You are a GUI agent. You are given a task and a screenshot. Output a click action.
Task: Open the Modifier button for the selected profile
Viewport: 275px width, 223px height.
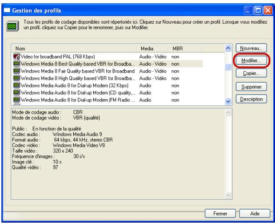pyautogui.click(x=251, y=61)
